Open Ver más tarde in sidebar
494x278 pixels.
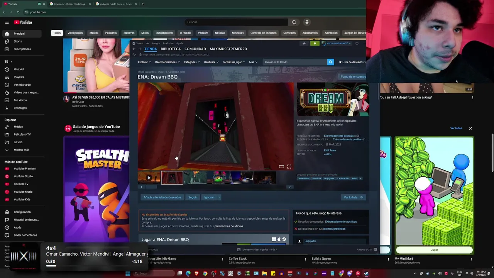[22, 85]
